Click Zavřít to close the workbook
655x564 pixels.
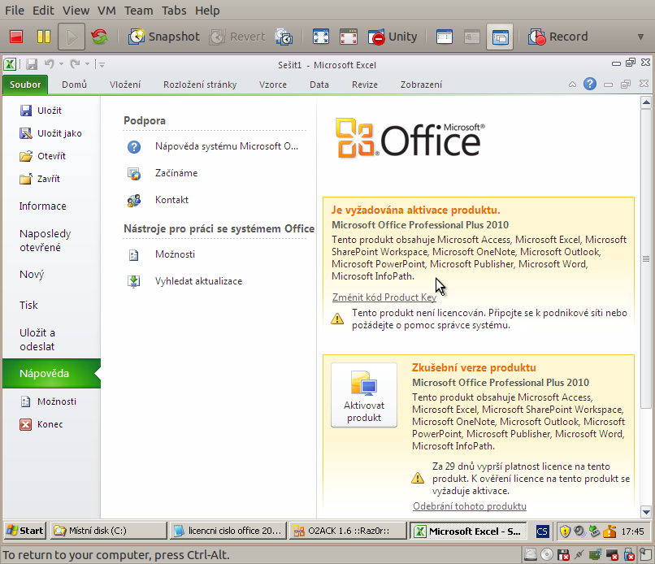(x=40, y=180)
